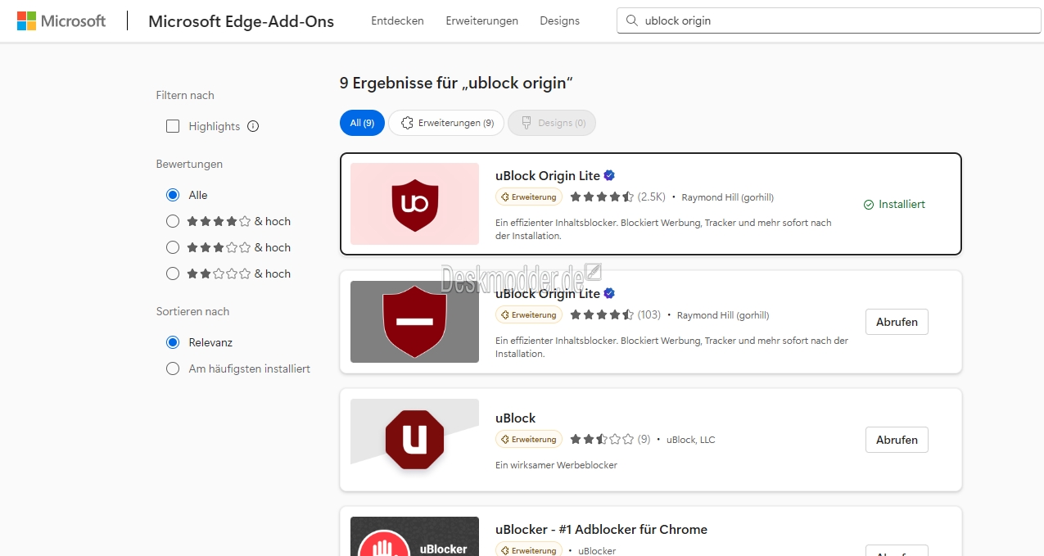
Task: Click Erweiterung tag on the uBlocker card
Action: pos(529,550)
